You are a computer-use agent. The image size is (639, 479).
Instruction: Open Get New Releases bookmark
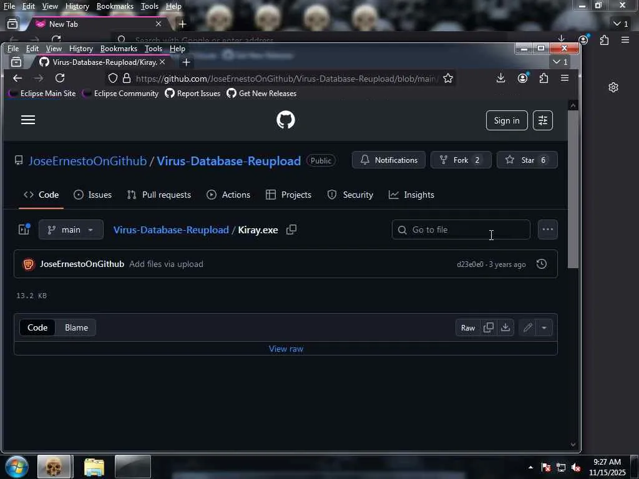tap(261, 94)
